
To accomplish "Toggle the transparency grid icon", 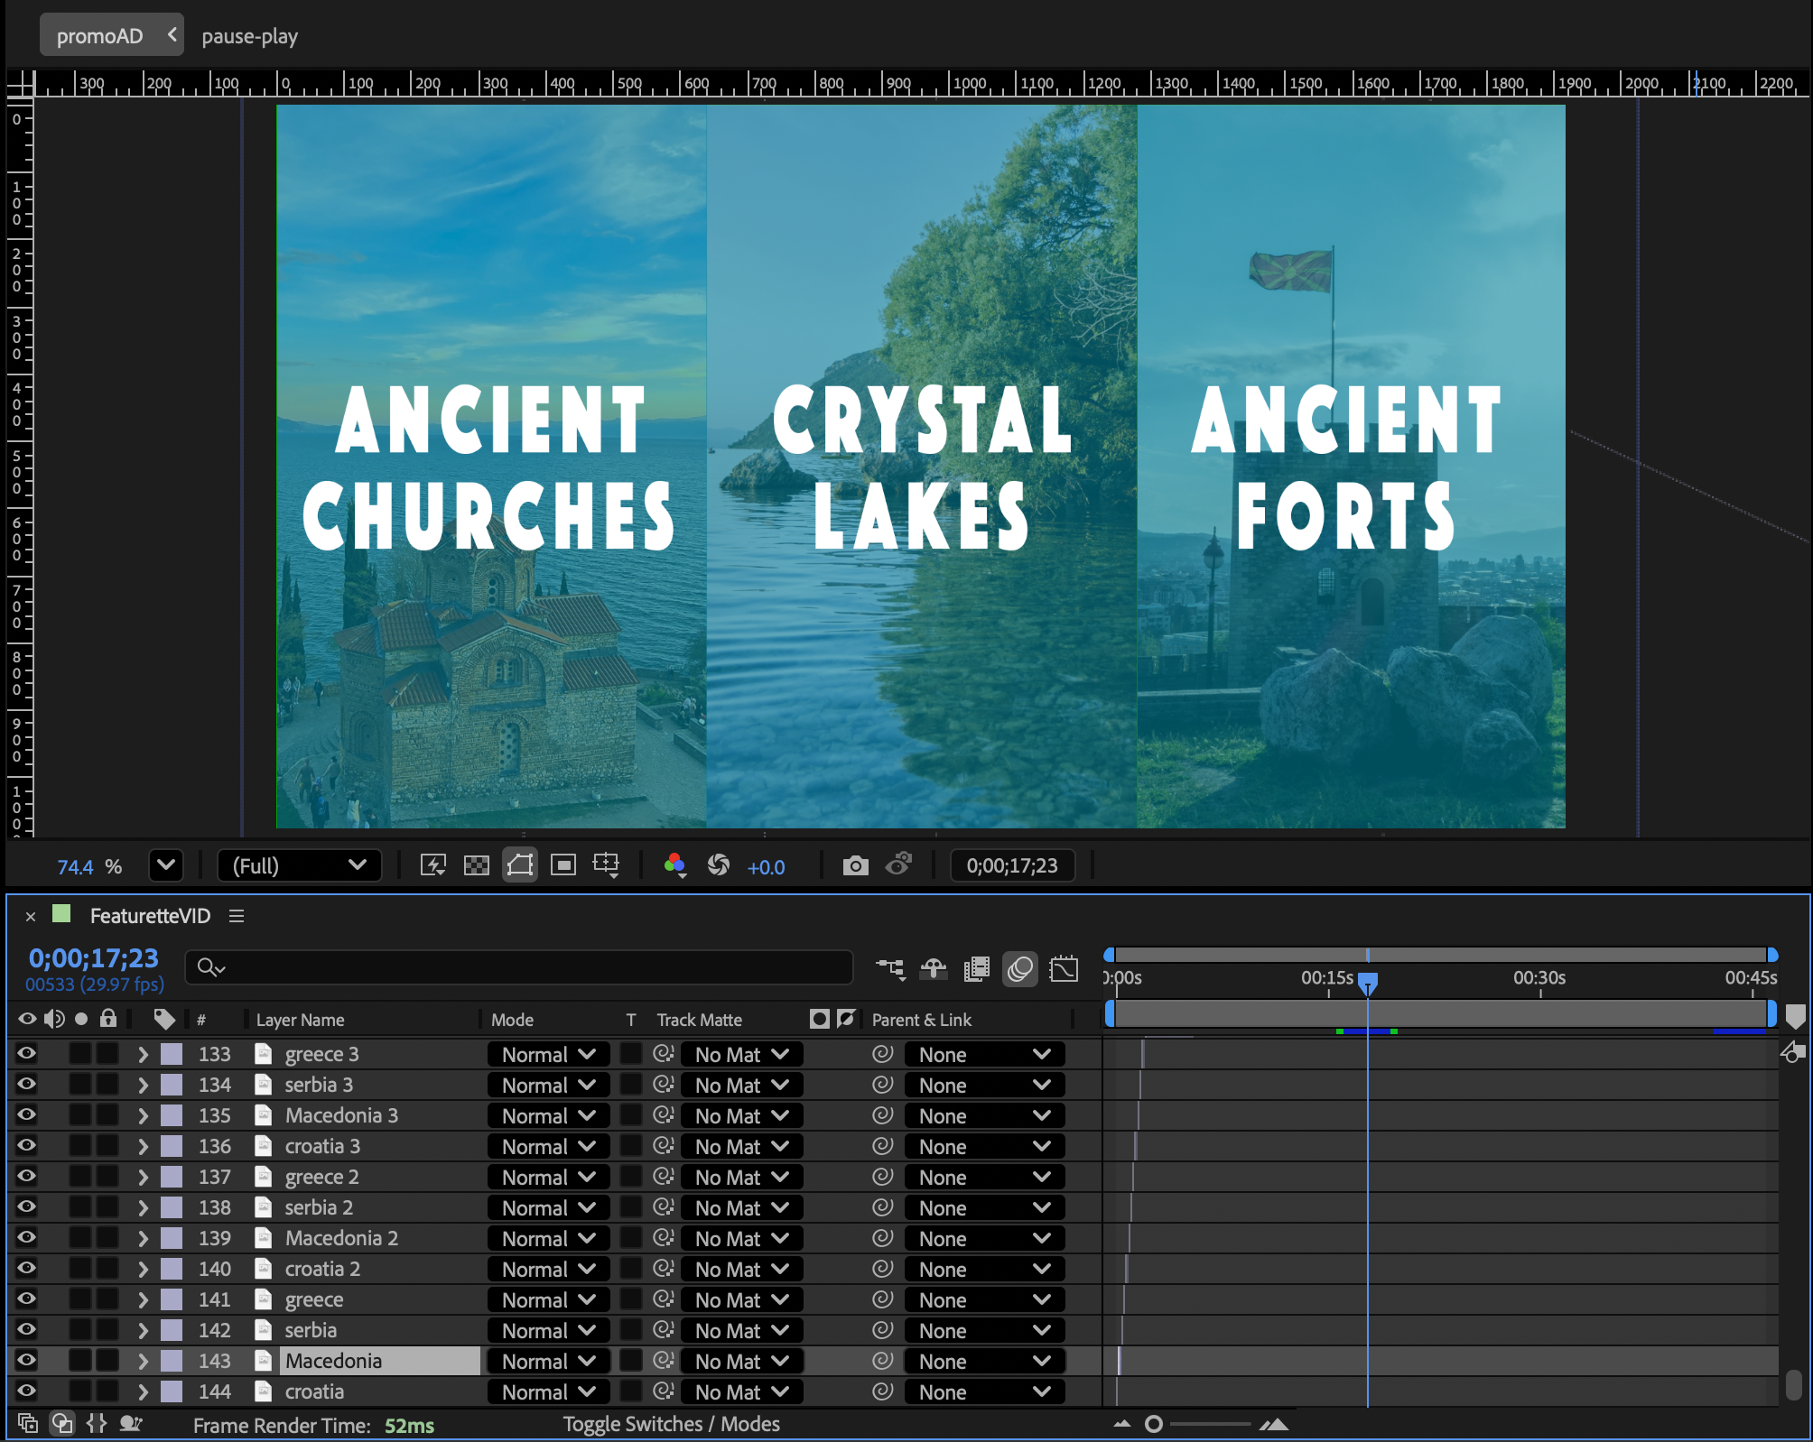I will pos(476,866).
